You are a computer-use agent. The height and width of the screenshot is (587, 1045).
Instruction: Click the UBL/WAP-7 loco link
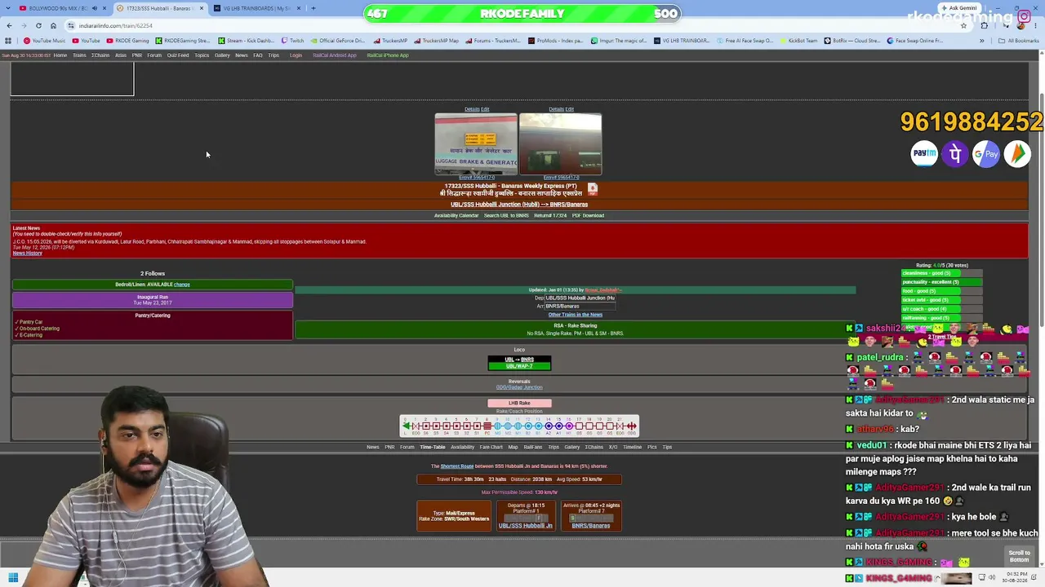tap(519, 366)
